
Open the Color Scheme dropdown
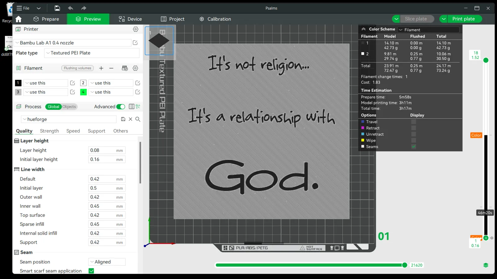429,30
